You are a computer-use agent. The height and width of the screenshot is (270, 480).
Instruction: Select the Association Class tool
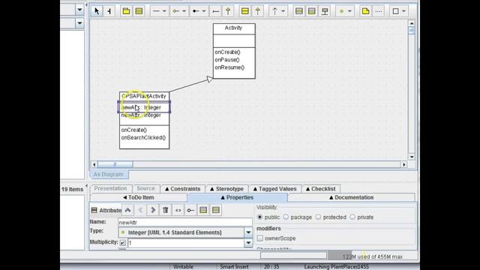coord(325,11)
